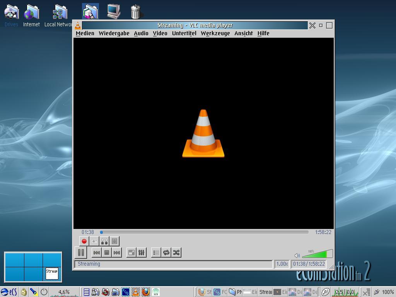Click the 01:38/1:58:22 time display in status bar
The height and width of the screenshot is (297, 396).
(309, 264)
